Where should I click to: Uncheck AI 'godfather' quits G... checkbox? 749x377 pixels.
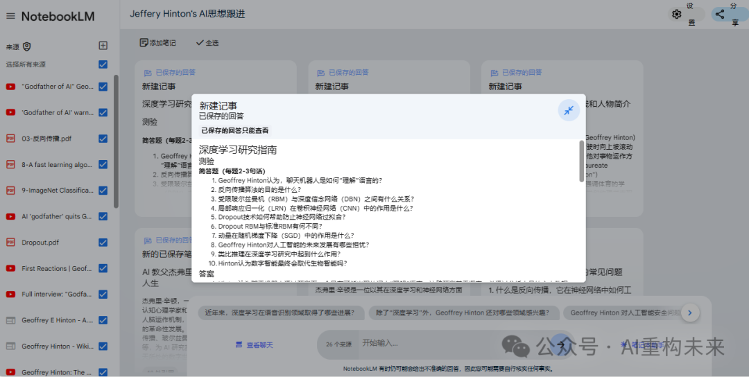(x=103, y=216)
